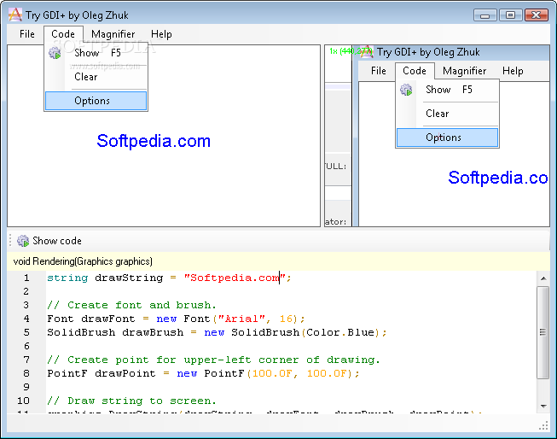Click Color.Blue in line 5
This screenshot has height=439, width=557.
pyautogui.click(x=340, y=332)
